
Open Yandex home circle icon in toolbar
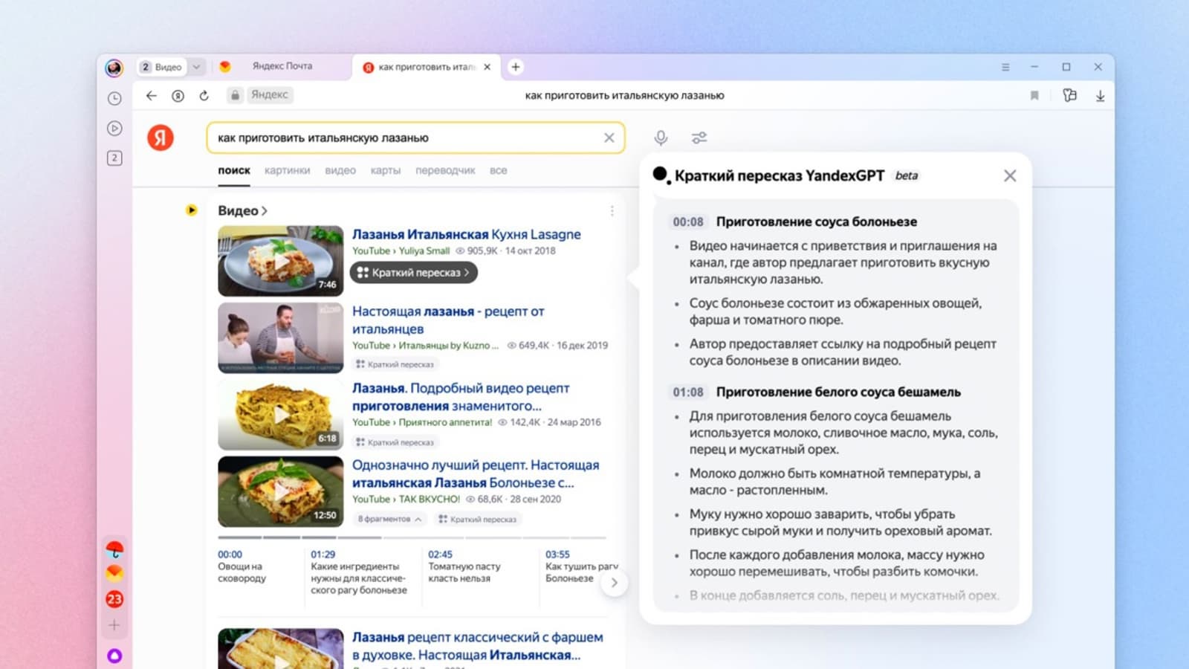(x=178, y=95)
